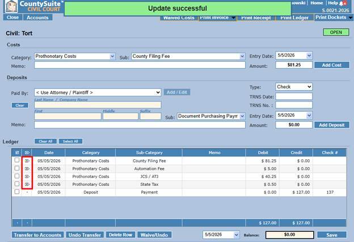Click the Suffix input field

[x=150, y=116]
